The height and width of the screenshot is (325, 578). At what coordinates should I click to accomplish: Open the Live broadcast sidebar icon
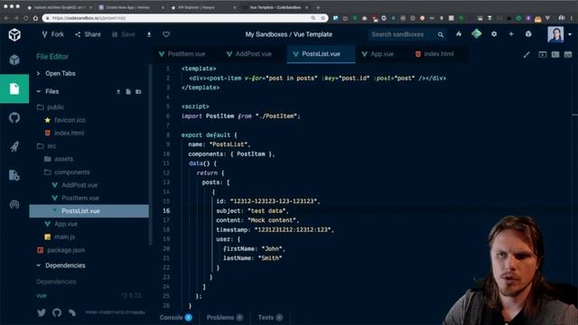tap(14, 205)
